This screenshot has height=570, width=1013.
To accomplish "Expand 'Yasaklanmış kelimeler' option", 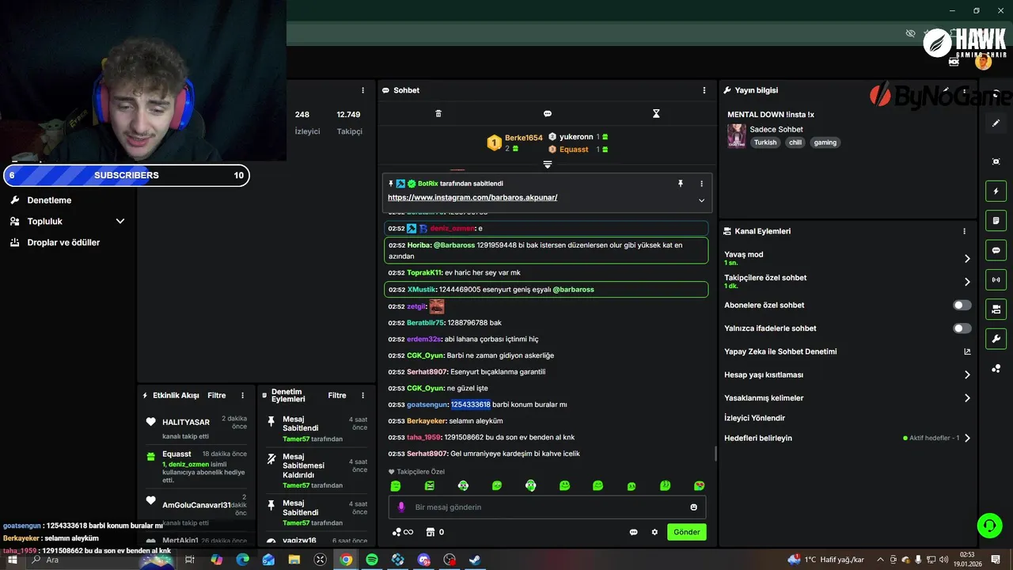I will tap(848, 398).
